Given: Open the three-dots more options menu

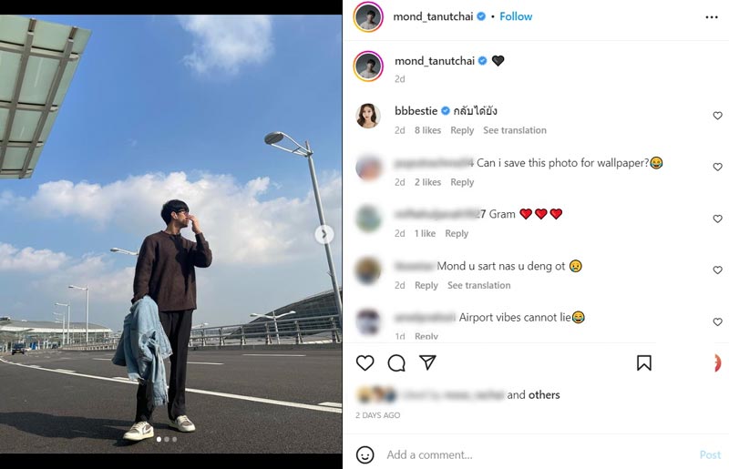Looking at the screenshot, I should [712, 16].
